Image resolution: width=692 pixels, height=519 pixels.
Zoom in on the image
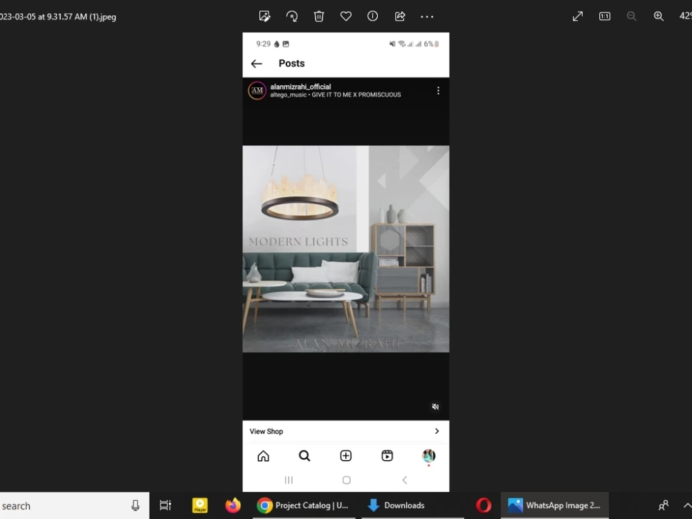point(659,17)
